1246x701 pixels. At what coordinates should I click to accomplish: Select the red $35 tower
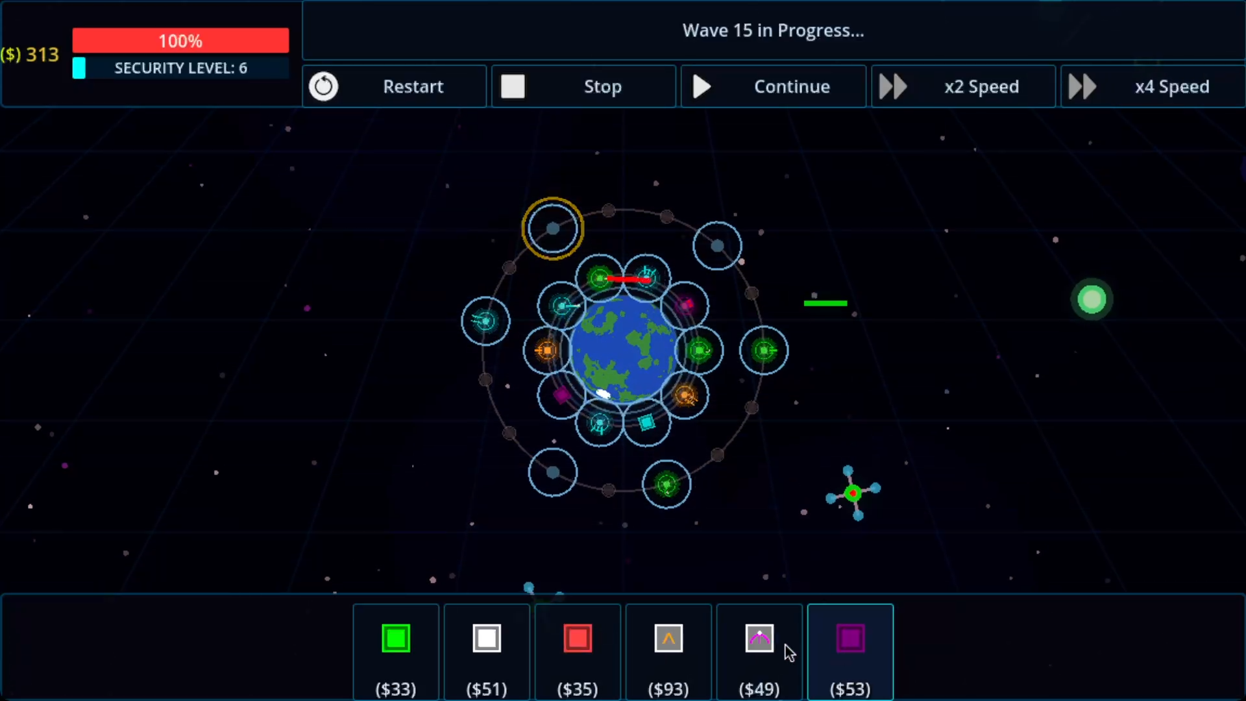[578, 639]
